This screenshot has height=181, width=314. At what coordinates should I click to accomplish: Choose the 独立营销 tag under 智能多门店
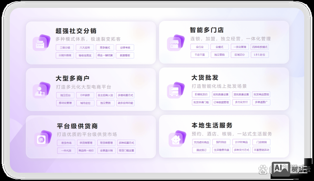(220, 55)
